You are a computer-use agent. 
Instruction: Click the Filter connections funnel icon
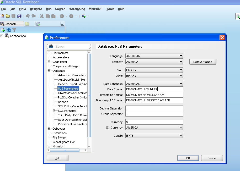pos(14,30)
